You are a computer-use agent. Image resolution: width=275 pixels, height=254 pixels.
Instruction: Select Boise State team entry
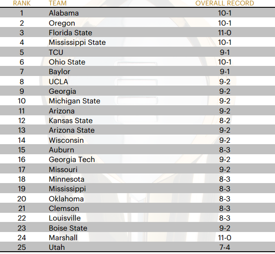[68, 228]
